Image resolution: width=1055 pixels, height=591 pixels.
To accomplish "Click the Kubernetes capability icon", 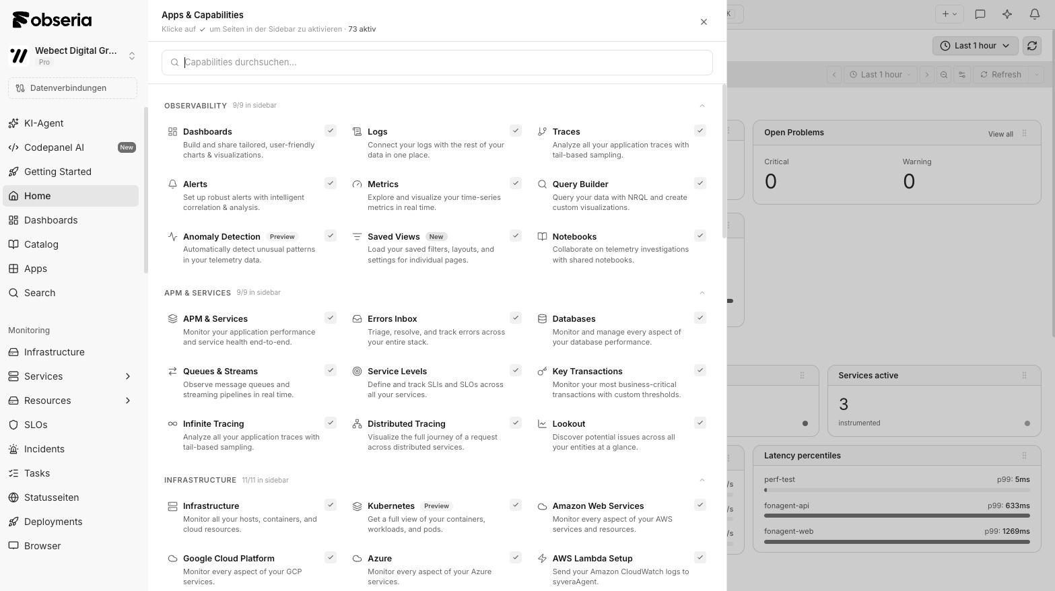I will click(x=357, y=506).
